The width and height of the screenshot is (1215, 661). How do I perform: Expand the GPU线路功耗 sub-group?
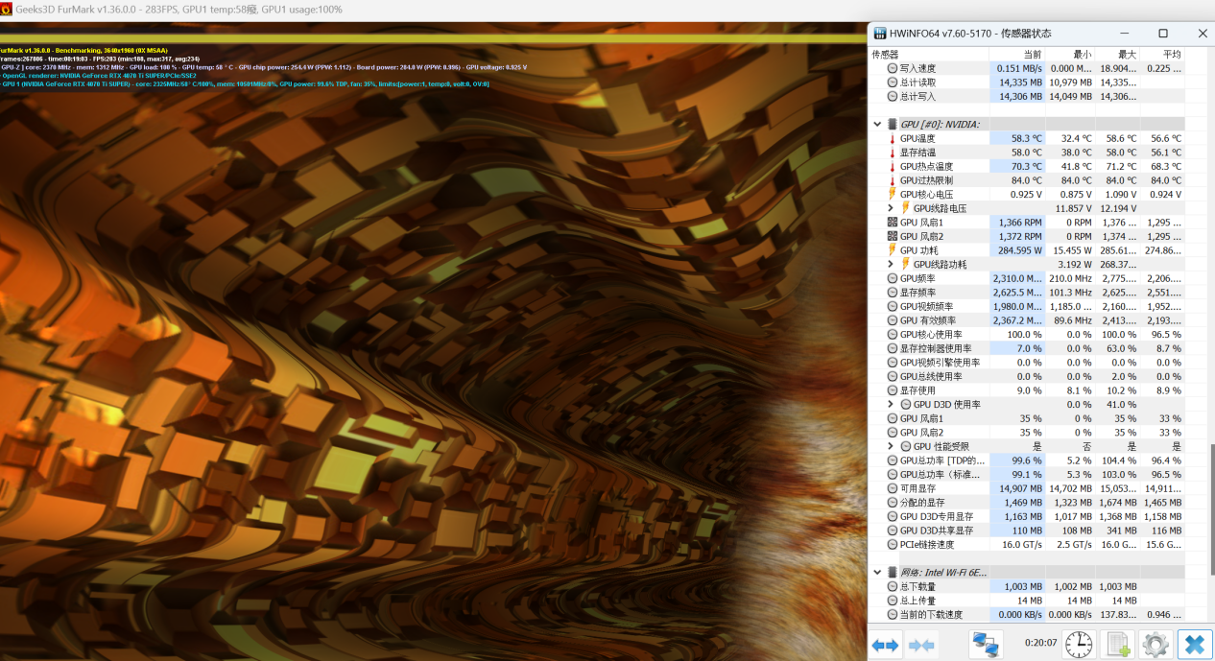tap(891, 264)
